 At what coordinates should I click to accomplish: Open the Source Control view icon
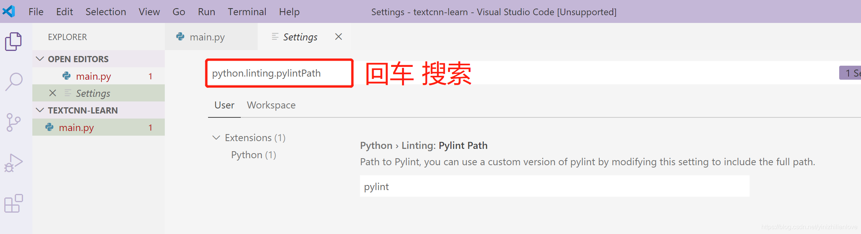14,122
